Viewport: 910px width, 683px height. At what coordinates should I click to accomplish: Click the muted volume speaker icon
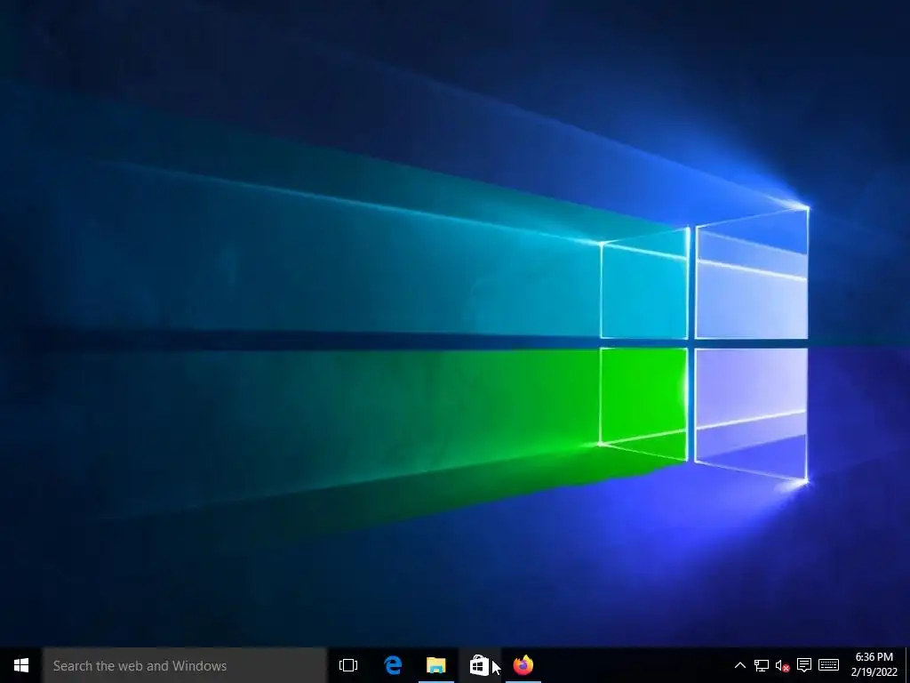(782, 665)
